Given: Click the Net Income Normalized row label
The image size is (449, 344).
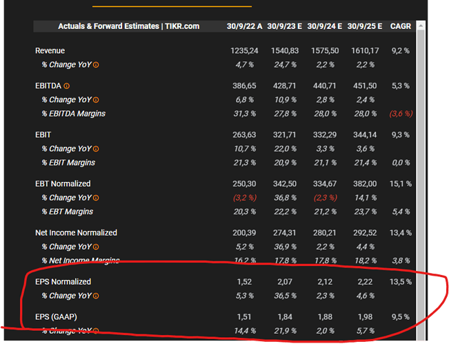Looking at the screenshot, I should pos(76,232).
